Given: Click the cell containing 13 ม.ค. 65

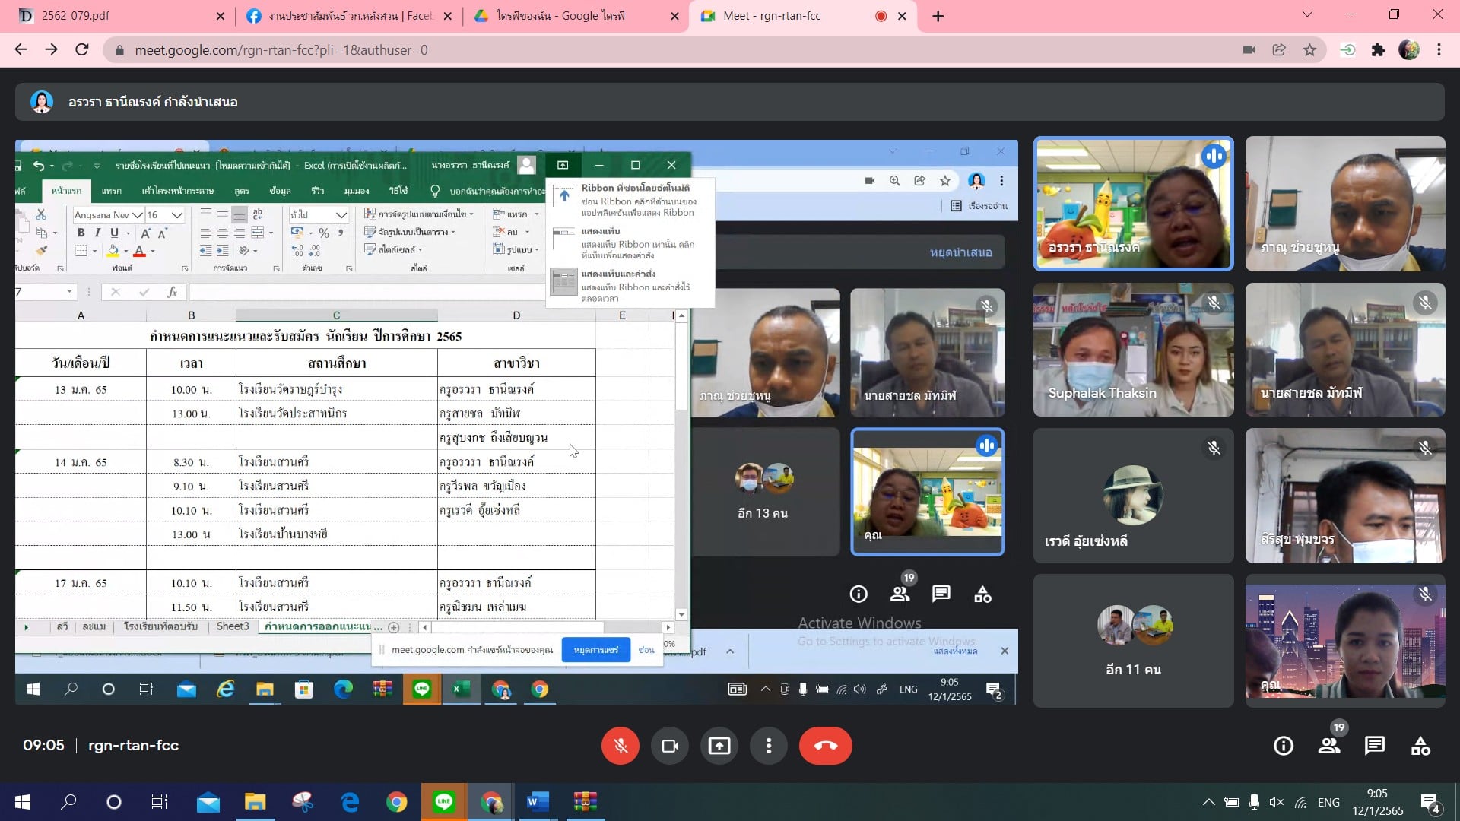Looking at the screenshot, I should pyautogui.click(x=81, y=389).
